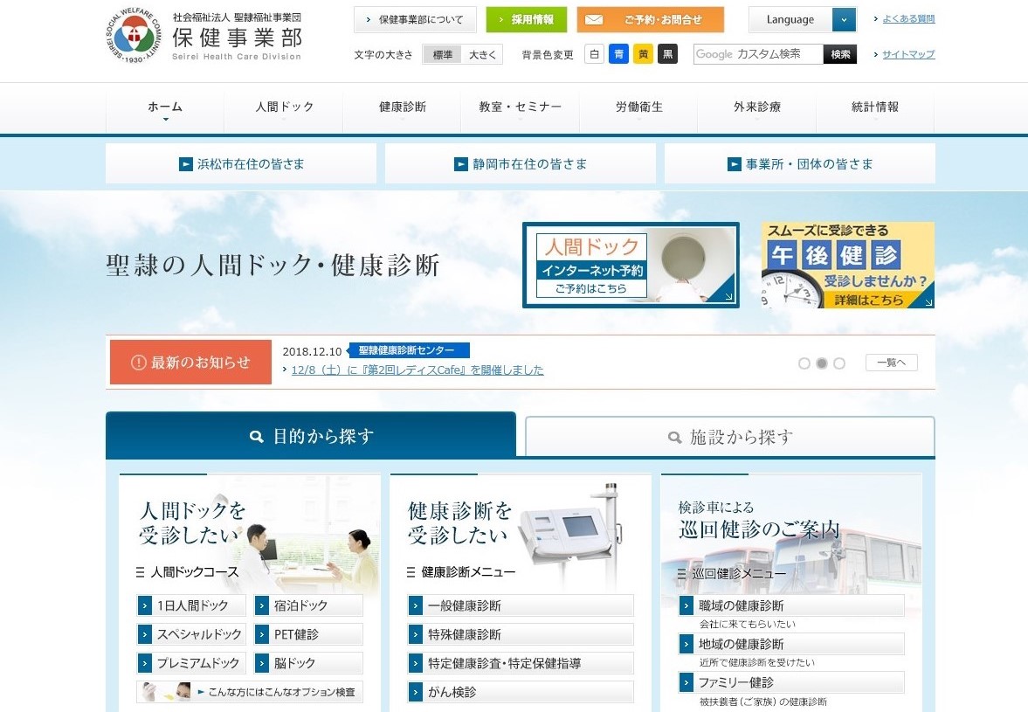Open 特殊健康診断 menu item
The image size is (1028, 712).
click(x=521, y=634)
